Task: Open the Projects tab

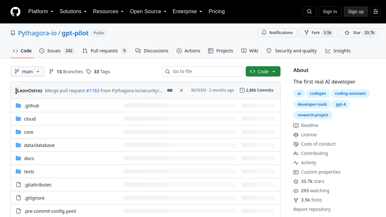Action: tap(221, 51)
